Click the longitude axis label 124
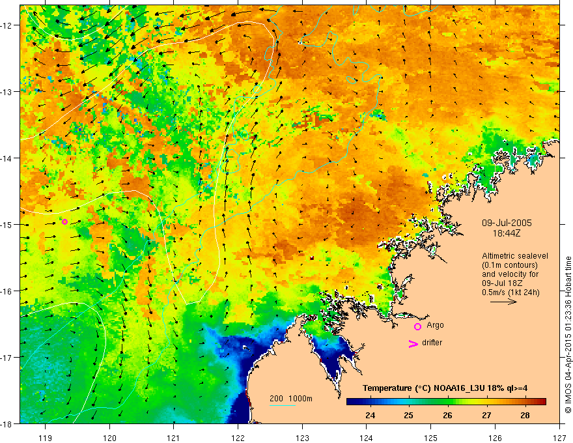The image size is (573, 443). pyautogui.click(x=366, y=438)
